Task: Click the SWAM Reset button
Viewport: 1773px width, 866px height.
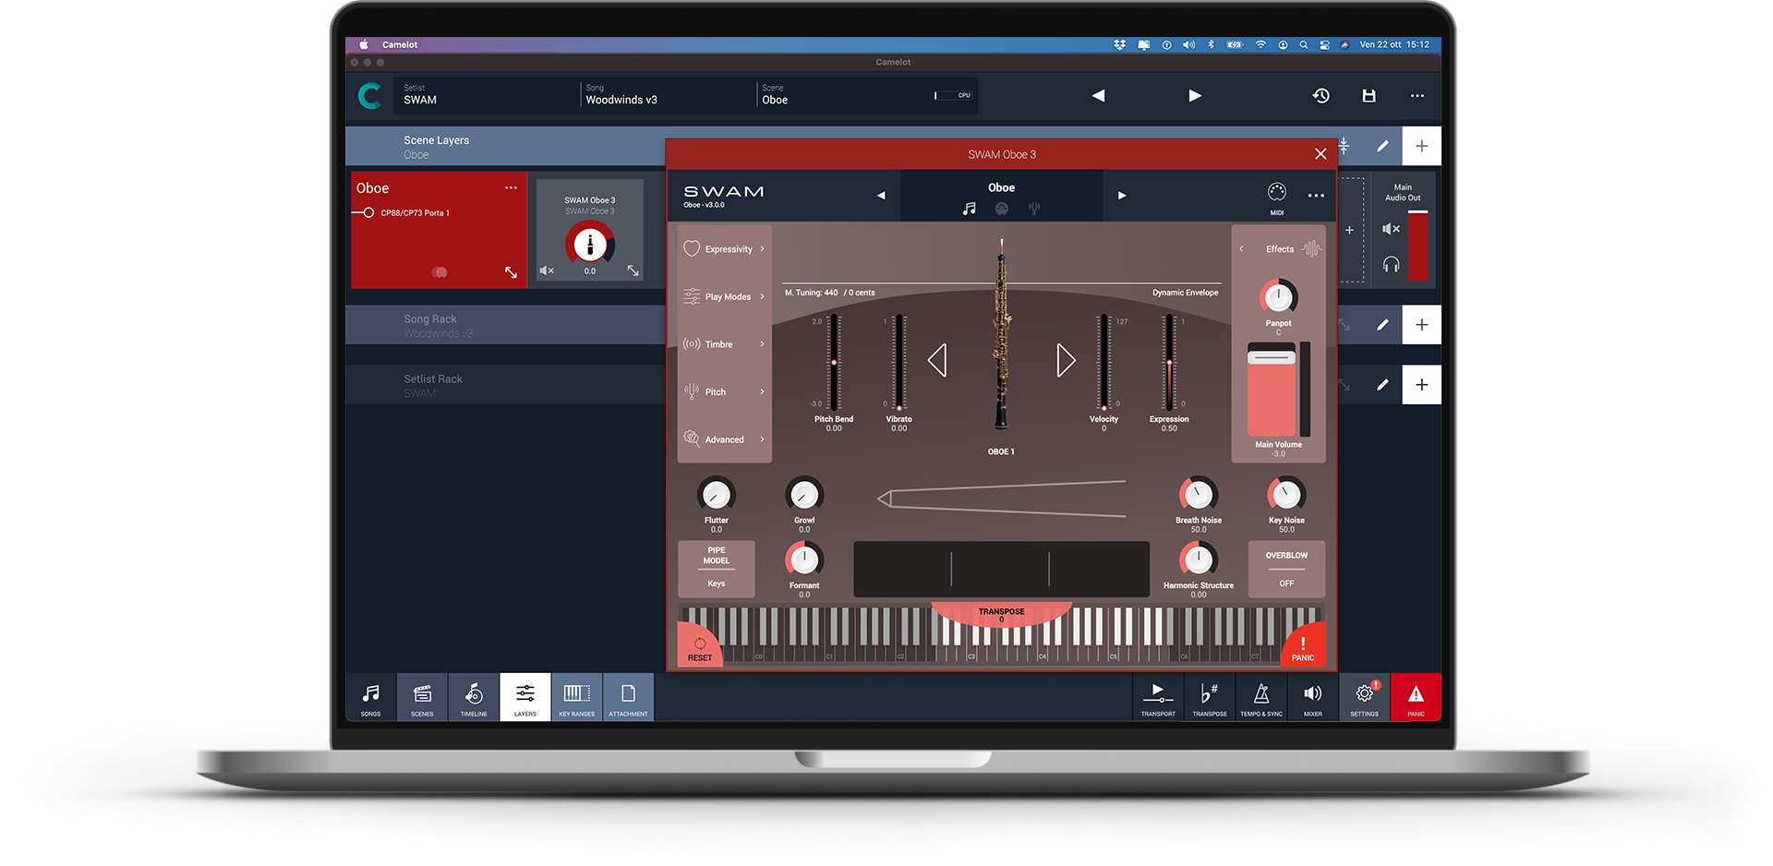Action: (698, 648)
